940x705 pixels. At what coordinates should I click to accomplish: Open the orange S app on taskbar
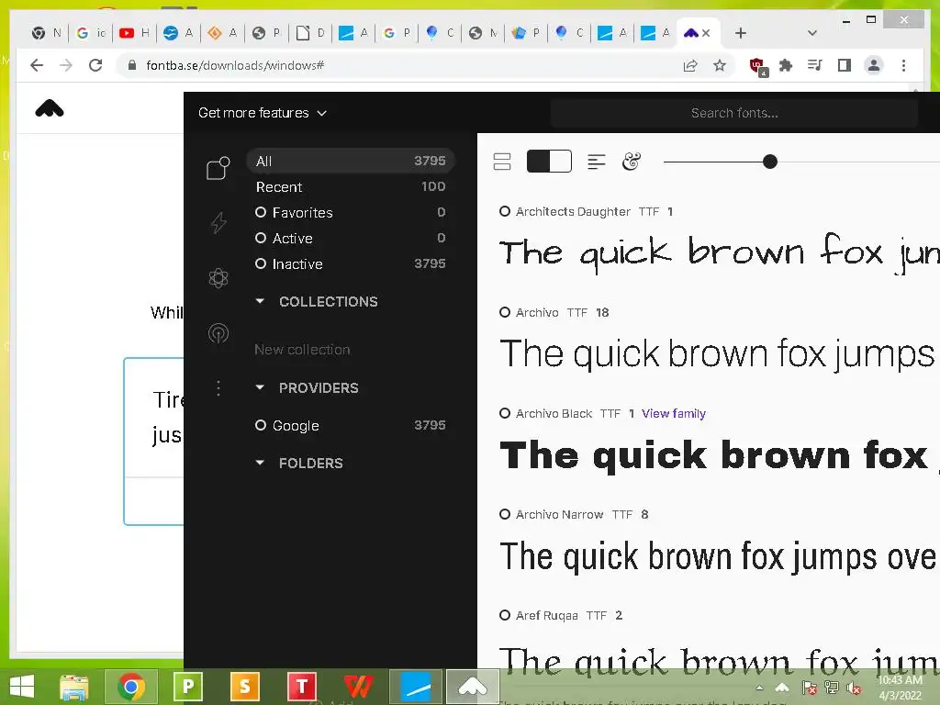pyautogui.click(x=244, y=686)
